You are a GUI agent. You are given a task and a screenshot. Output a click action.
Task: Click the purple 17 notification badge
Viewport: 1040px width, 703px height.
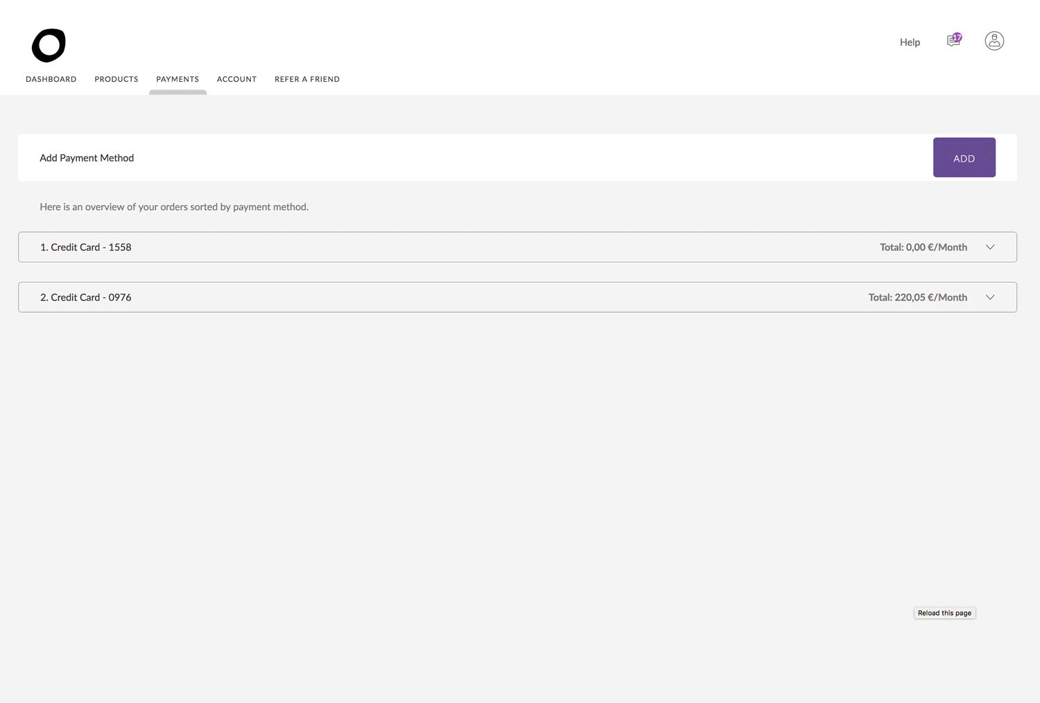957,37
